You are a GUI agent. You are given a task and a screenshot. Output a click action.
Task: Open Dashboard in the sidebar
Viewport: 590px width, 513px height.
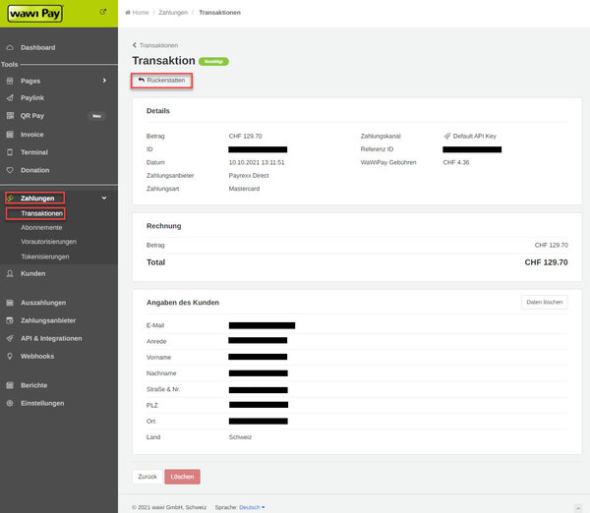tap(38, 47)
